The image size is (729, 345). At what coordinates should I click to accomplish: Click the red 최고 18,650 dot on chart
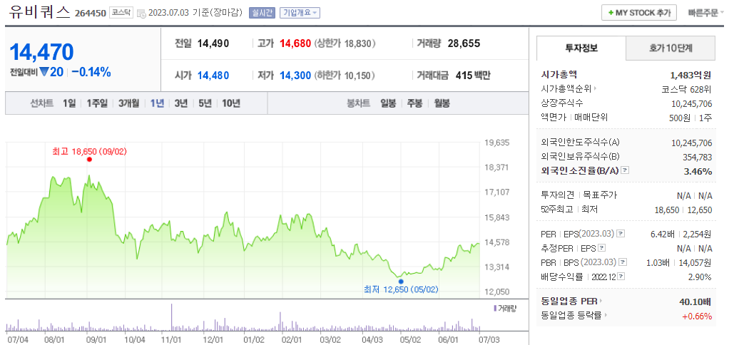(89, 159)
